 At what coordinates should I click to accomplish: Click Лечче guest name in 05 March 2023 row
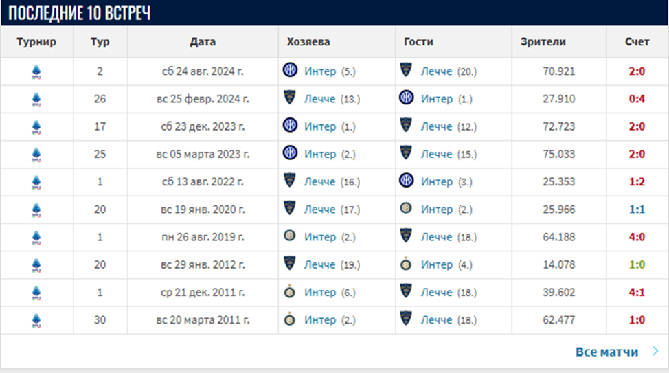436,154
